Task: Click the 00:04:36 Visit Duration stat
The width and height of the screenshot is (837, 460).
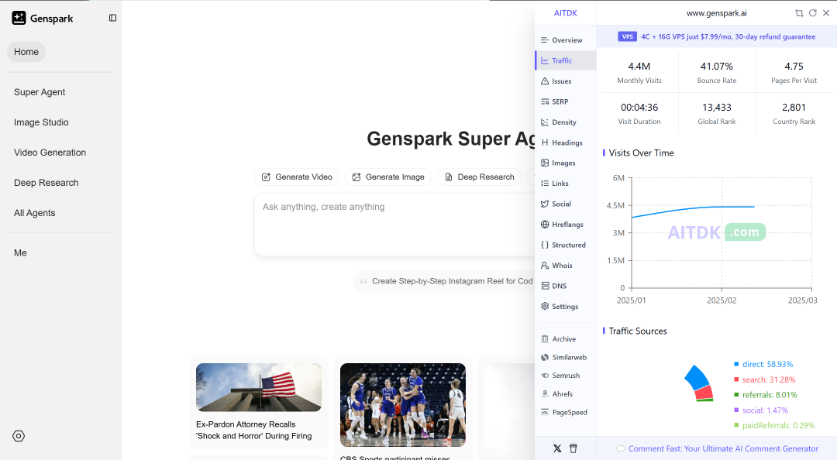Action: (x=639, y=114)
